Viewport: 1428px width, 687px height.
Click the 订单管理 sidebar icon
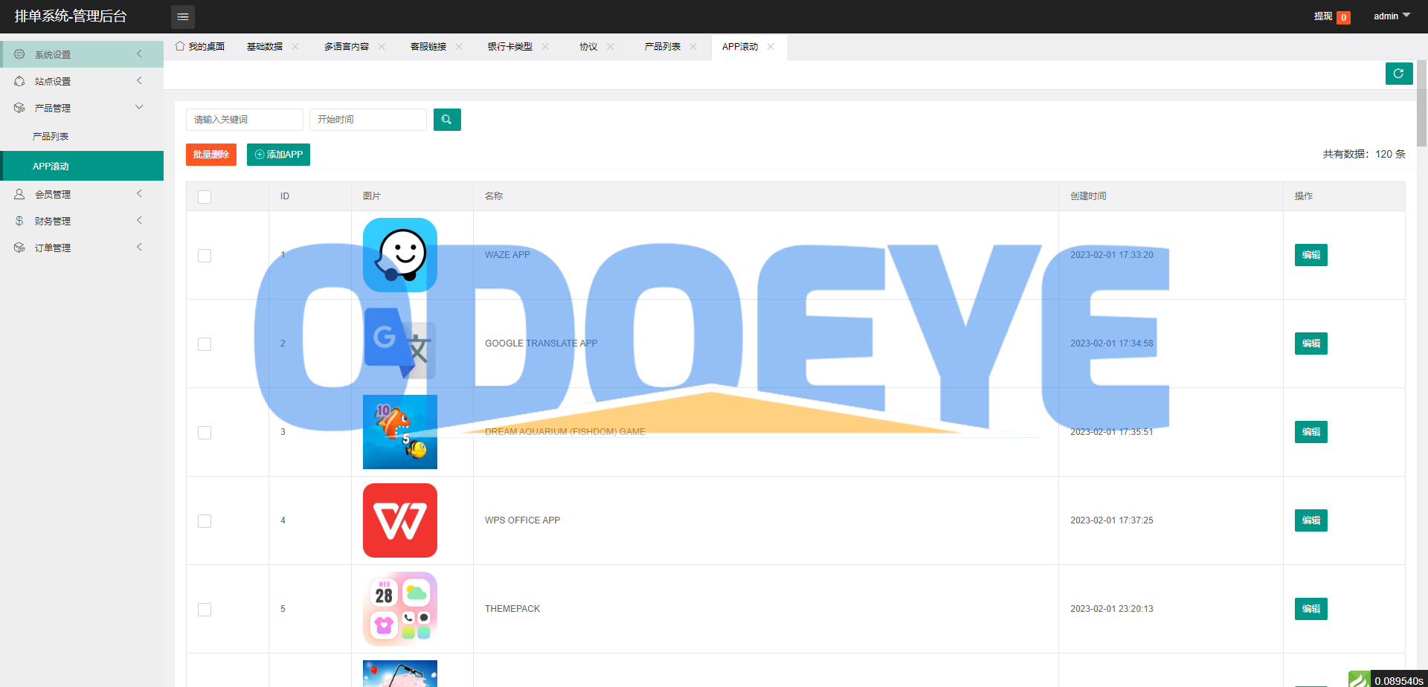pos(19,248)
